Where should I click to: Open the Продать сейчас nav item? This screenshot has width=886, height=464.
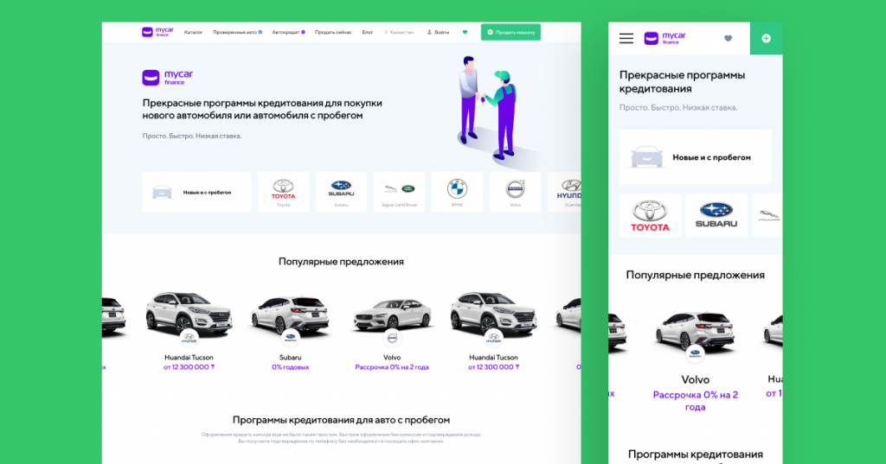(x=333, y=32)
